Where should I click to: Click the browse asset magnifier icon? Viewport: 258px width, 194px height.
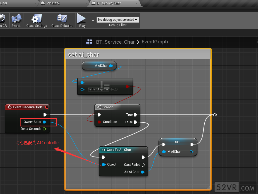coord(116,89)
